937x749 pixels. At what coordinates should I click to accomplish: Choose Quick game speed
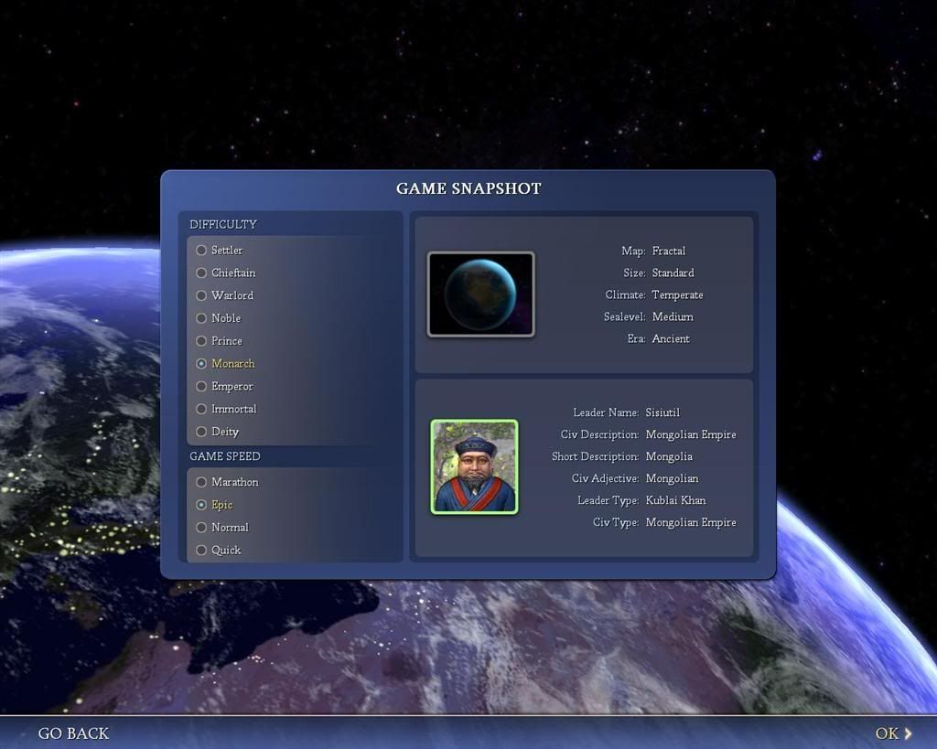point(219,551)
